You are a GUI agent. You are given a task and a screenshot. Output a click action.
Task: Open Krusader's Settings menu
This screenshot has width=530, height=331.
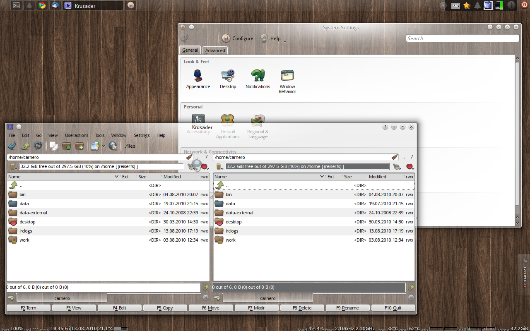(x=142, y=135)
